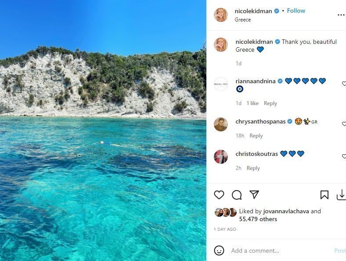Like christoskoutras's comment heart
This screenshot has width=346, height=261.
coord(344,156)
